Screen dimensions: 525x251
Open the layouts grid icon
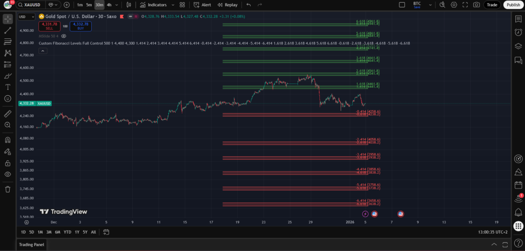(x=182, y=5)
